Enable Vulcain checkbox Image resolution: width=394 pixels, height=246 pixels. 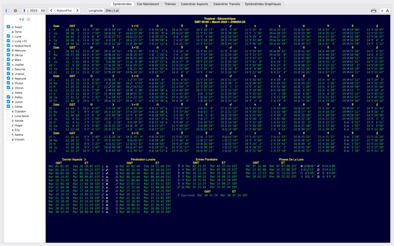[8, 139]
